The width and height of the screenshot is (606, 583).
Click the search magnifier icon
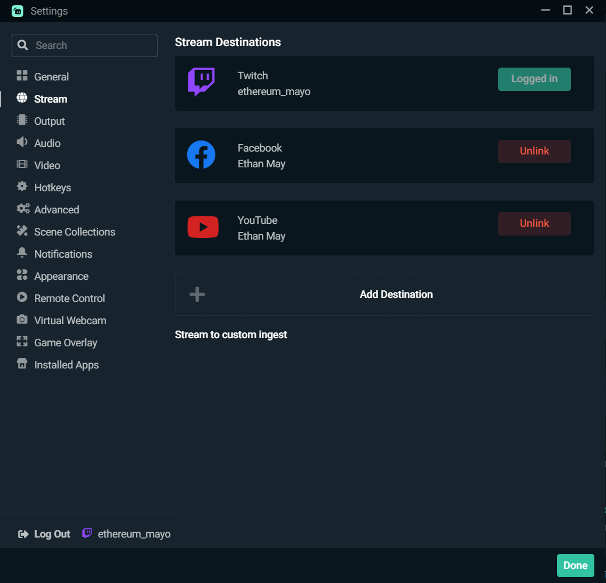(x=23, y=45)
